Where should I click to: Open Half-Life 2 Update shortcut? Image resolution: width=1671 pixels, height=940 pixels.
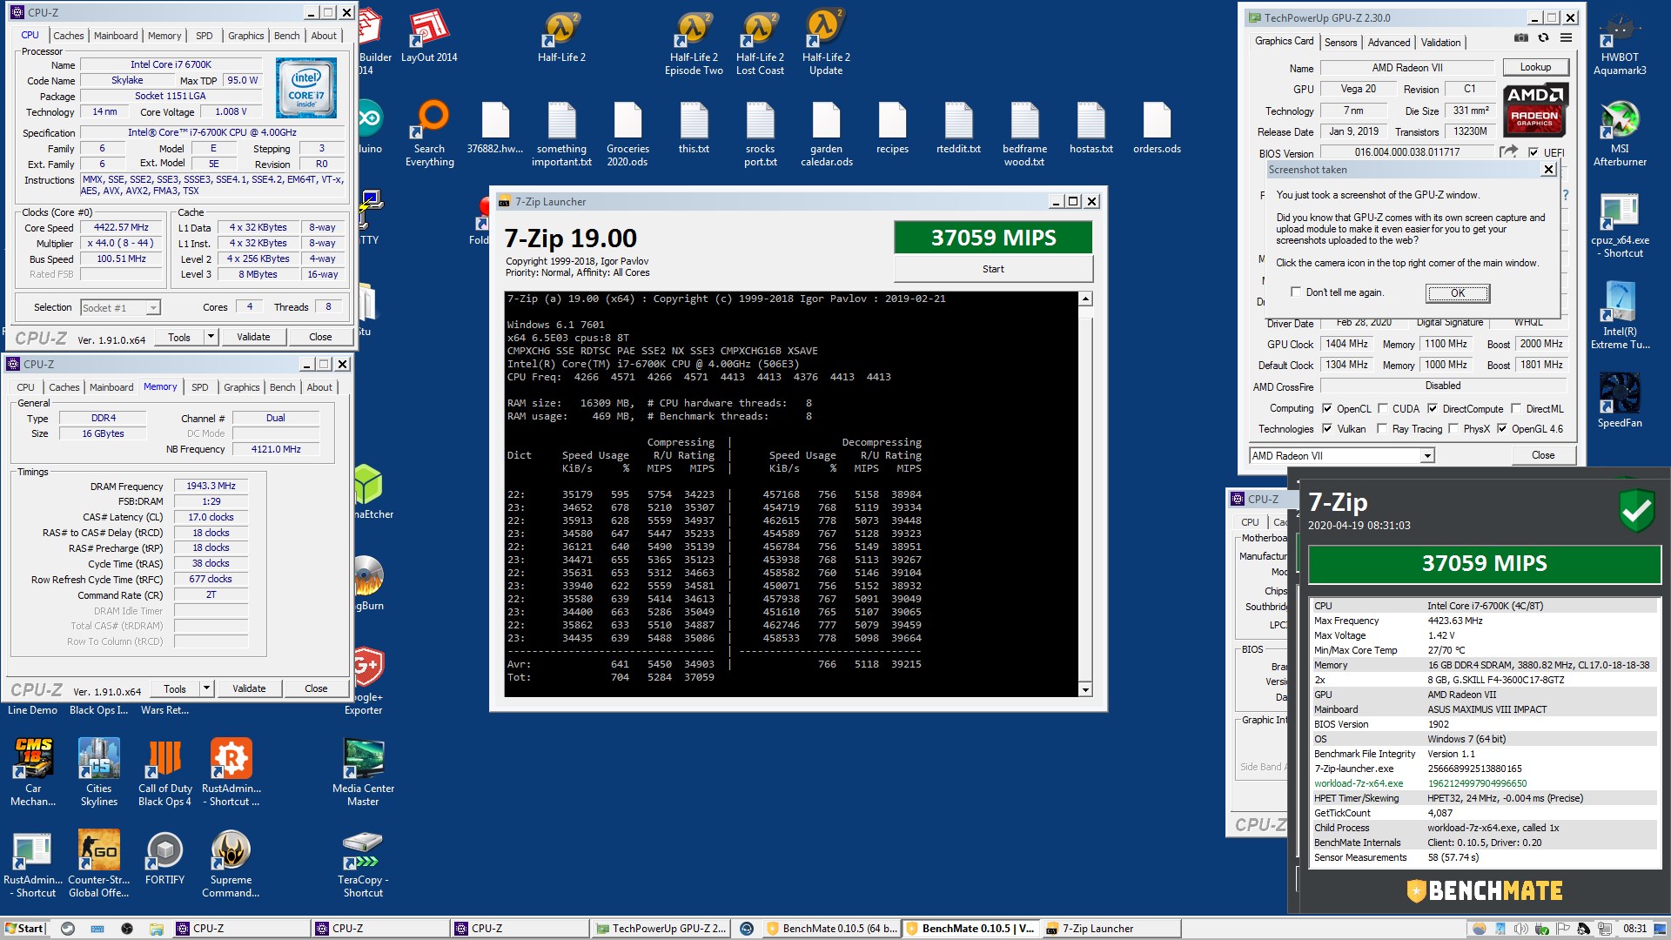pyautogui.click(x=826, y=43)
